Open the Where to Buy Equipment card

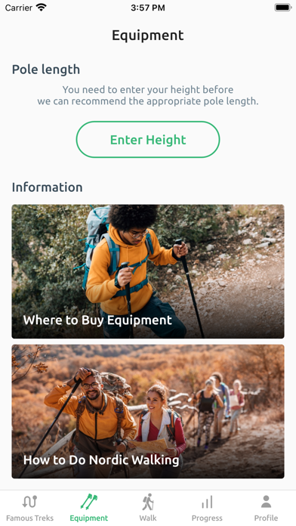click(148, 271)
